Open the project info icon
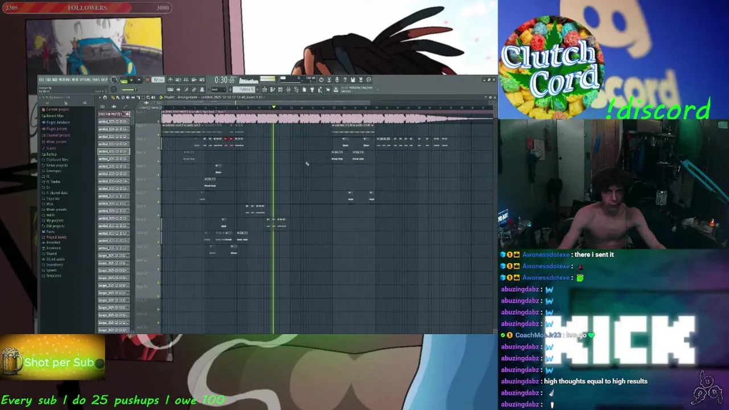Viewport: 729px width, 410px height. 368,80
